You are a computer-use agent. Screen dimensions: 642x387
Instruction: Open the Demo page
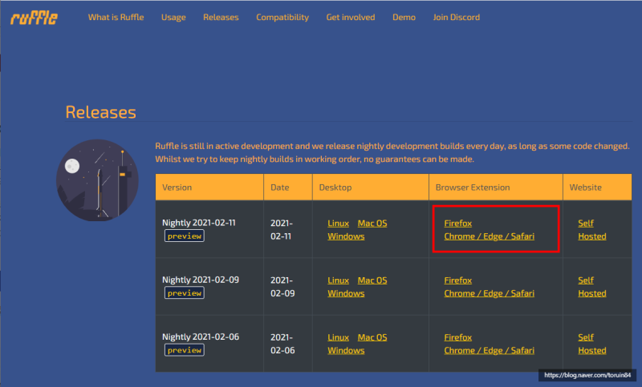404,17
